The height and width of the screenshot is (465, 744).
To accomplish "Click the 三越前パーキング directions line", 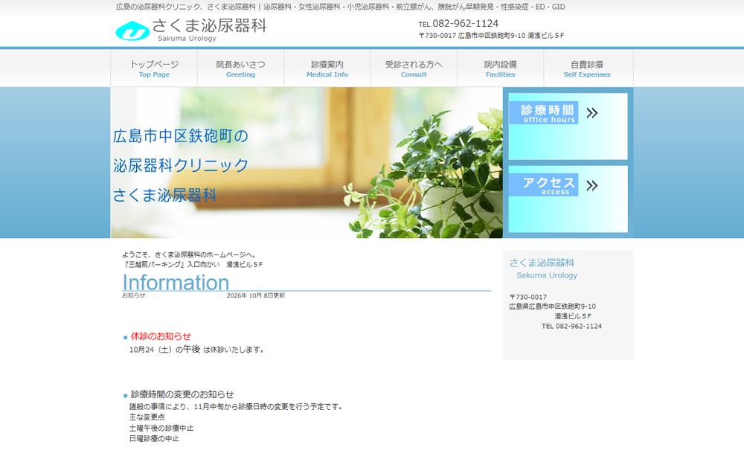I will (193, 264).
